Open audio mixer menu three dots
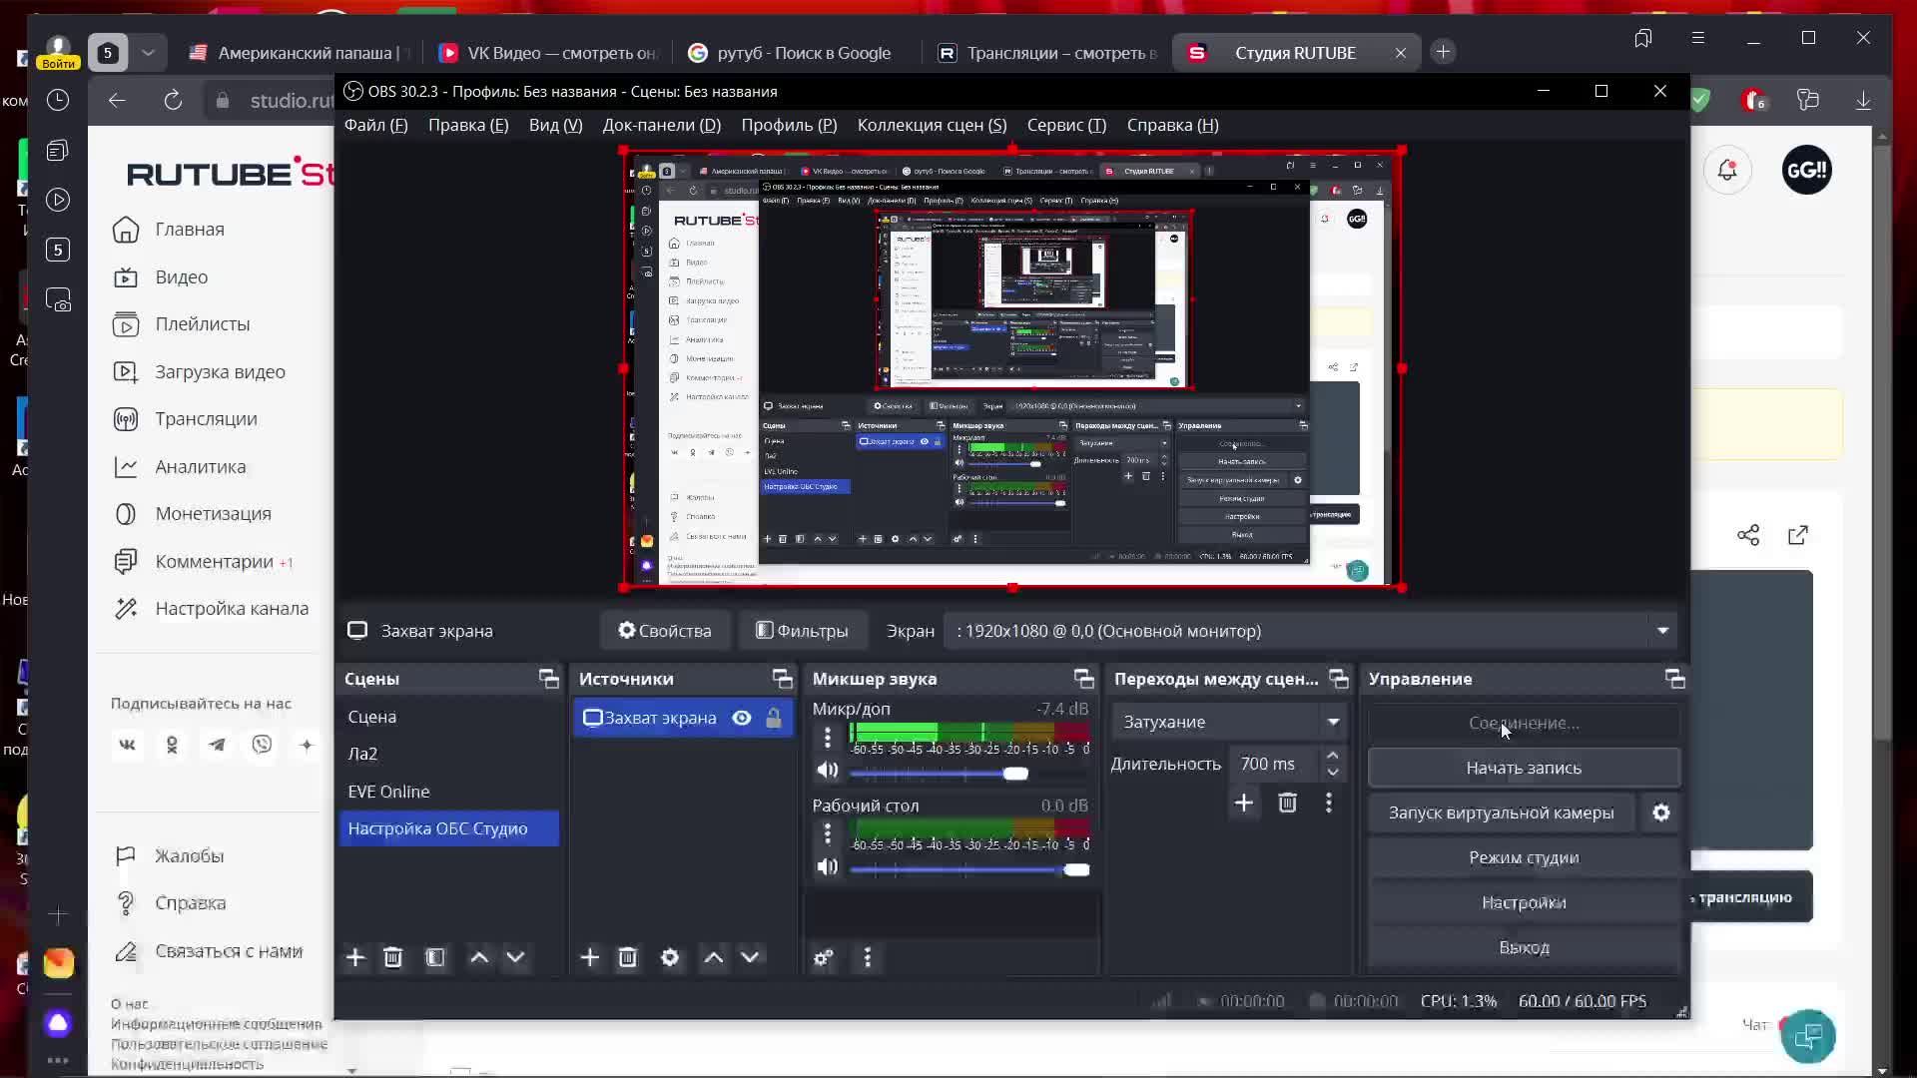Image resolution: width=1917 pixels, height=1078 pixels. [x=868, y=958]
